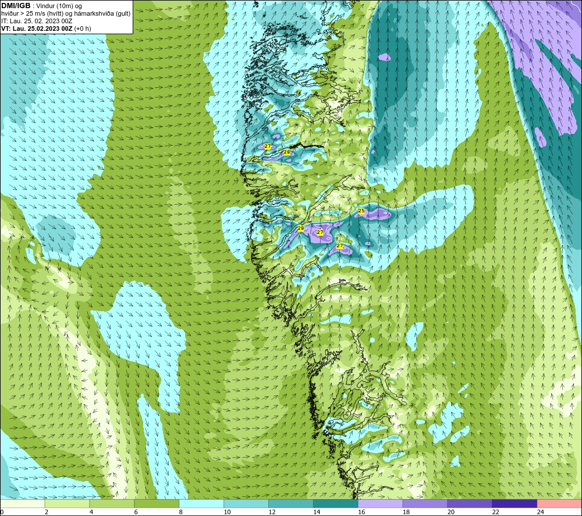Screen dimensions: 582x516
Task: Click the DMI/IGB title text
Action: [x=16, y=6]
